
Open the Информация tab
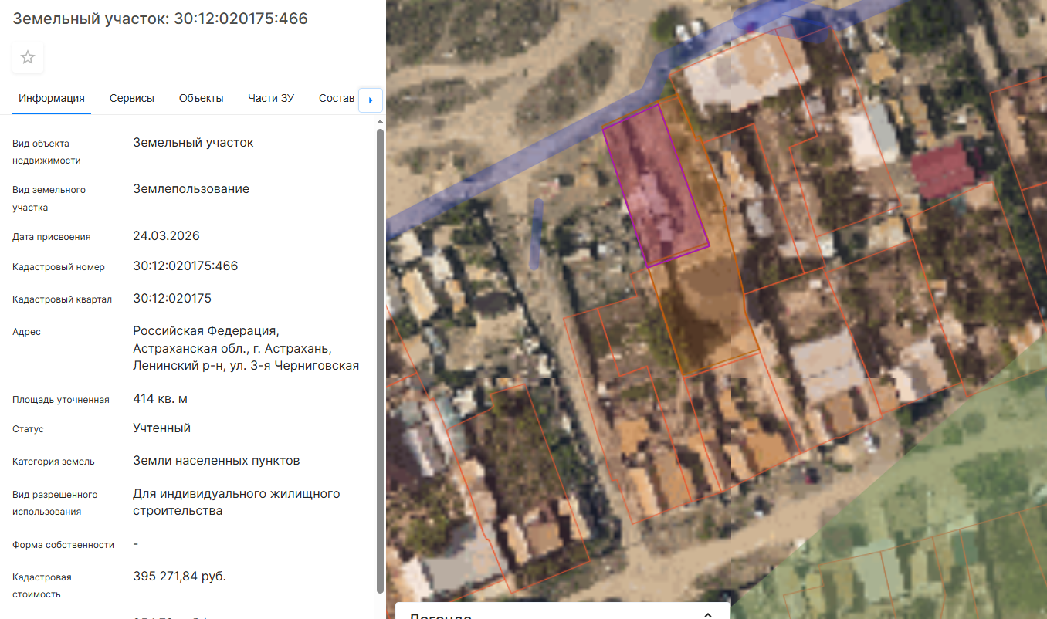click(52, 98)
